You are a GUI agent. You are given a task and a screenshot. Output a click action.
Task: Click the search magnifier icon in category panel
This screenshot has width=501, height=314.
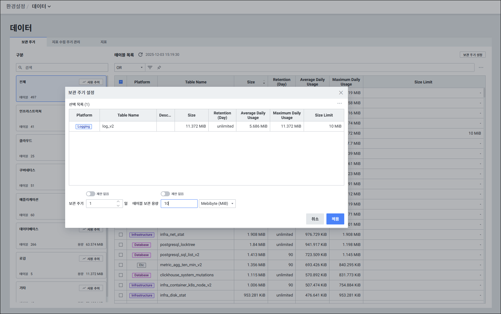point(20,67)
